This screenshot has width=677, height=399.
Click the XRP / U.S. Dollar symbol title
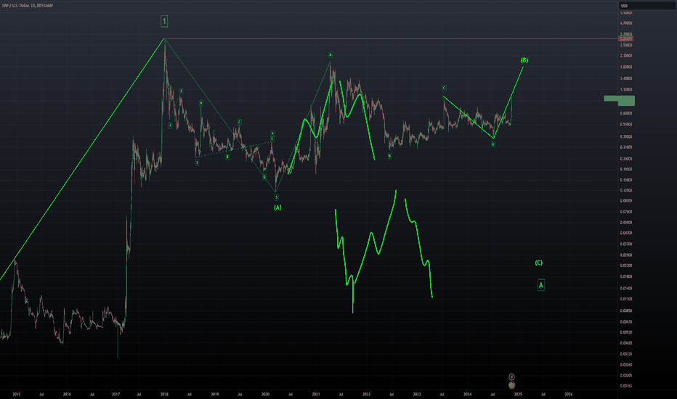tap(28, 6)
